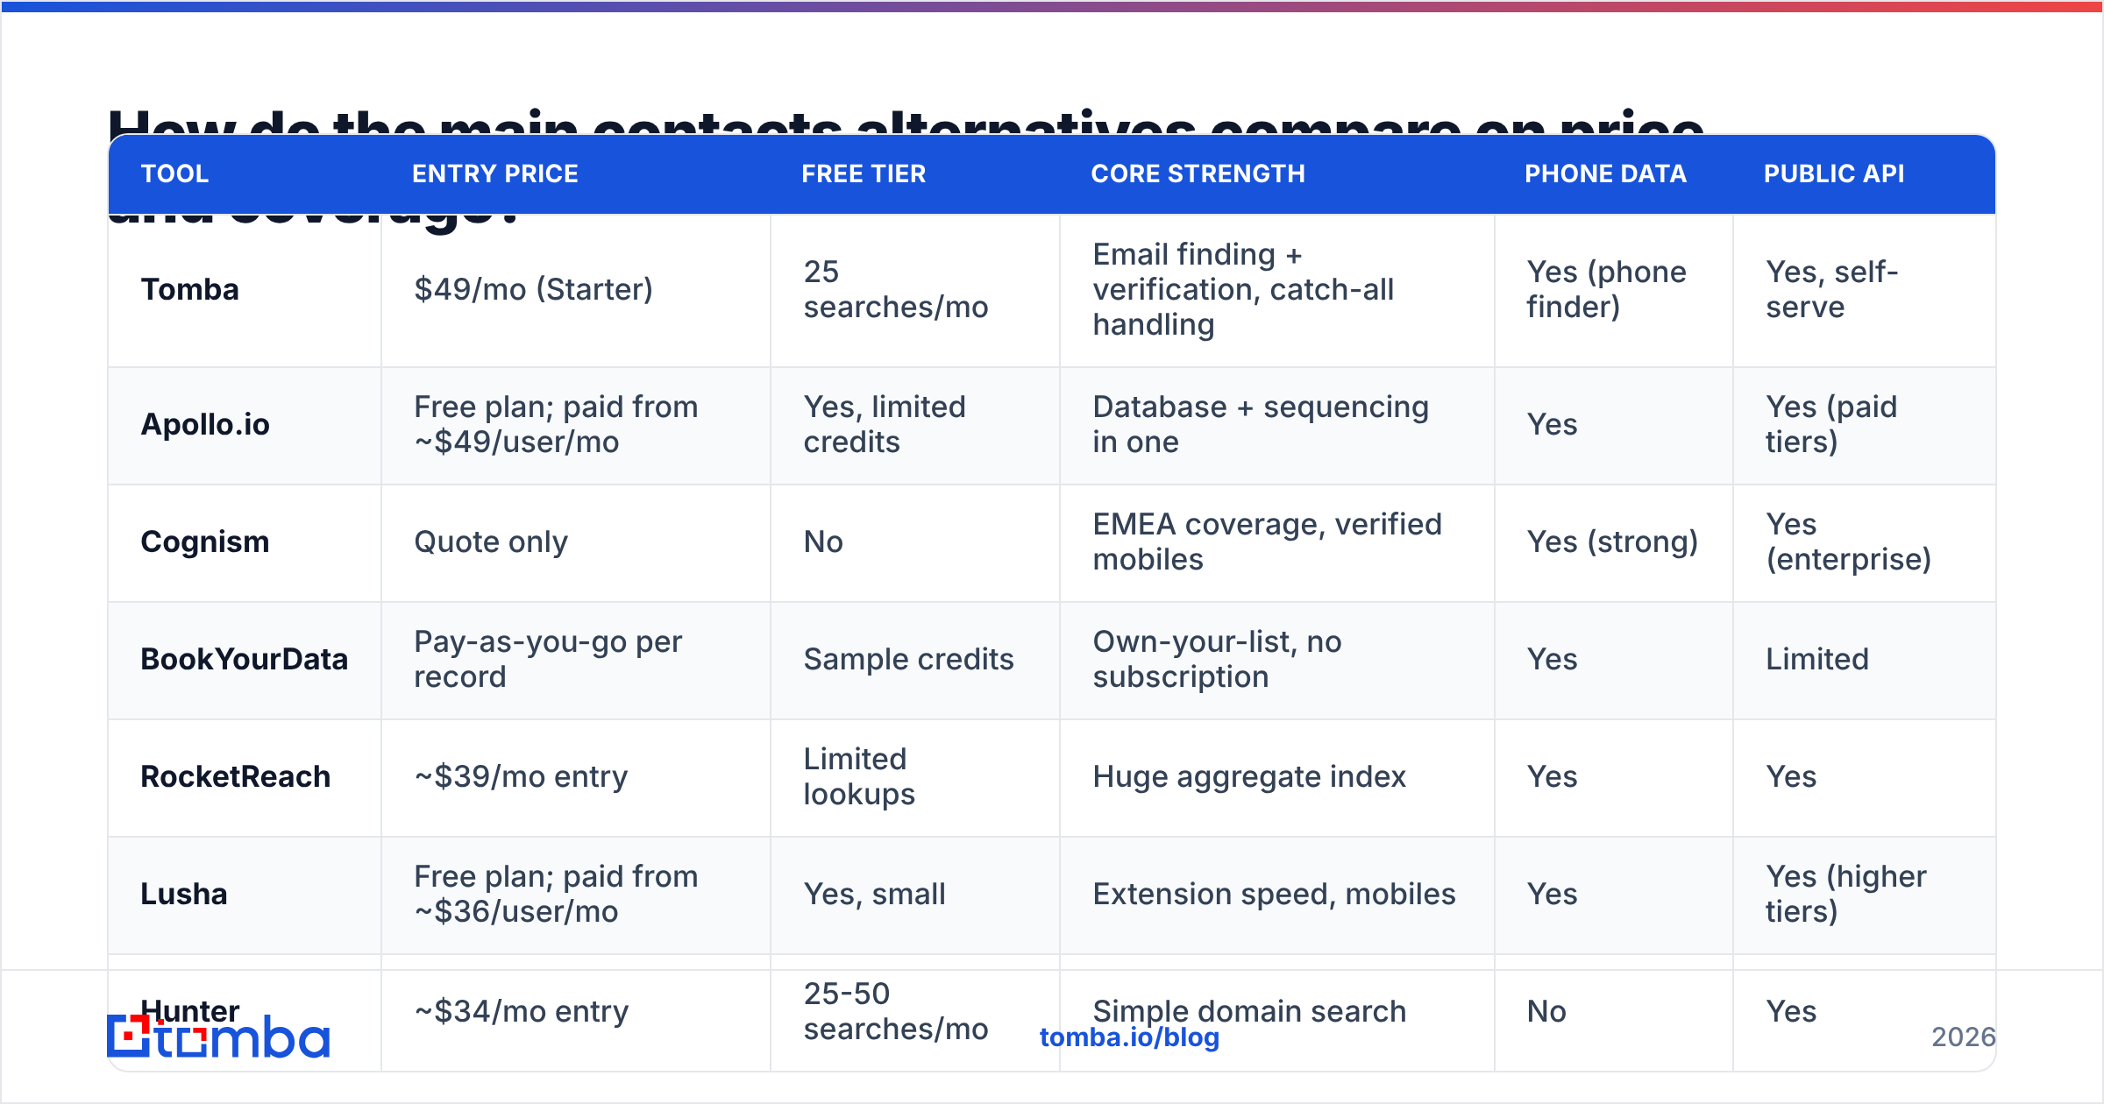The height and width of the screenshot is (1104, 2104).
Task: Click the 2026 year label
Action: 1964,1037
